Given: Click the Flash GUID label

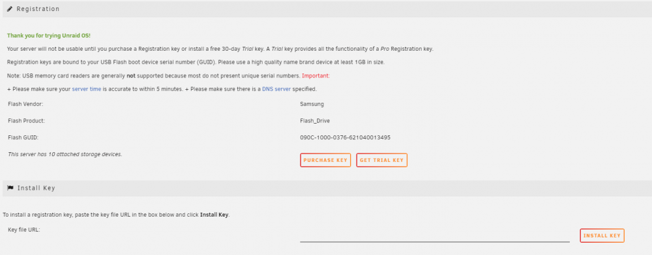Looking at the screenshot, I should pos(23,137).
